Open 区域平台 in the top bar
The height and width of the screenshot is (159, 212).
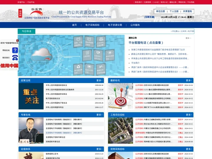tap(21, 2)
